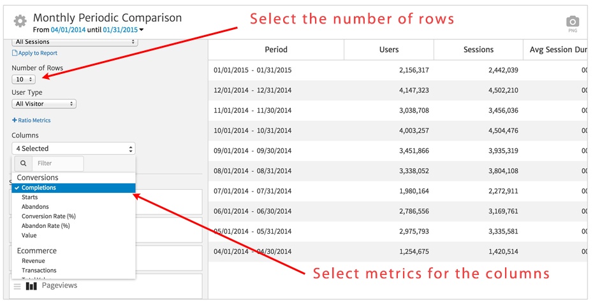
Task: Click sessions value 4,502,210
Action: (x=503, y=90)
